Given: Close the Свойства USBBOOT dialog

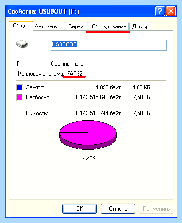Looking at the screenshot, I should (x=171, y=11).
